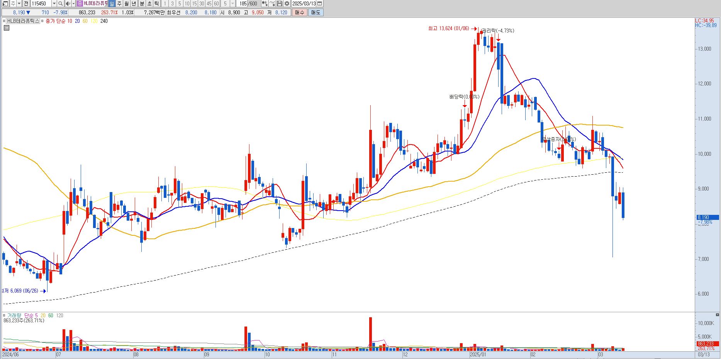The width and height of the screenshot is (721, 359).
Task: Click the orange 60 moving average legend
Action: click(x=85, y=21)
